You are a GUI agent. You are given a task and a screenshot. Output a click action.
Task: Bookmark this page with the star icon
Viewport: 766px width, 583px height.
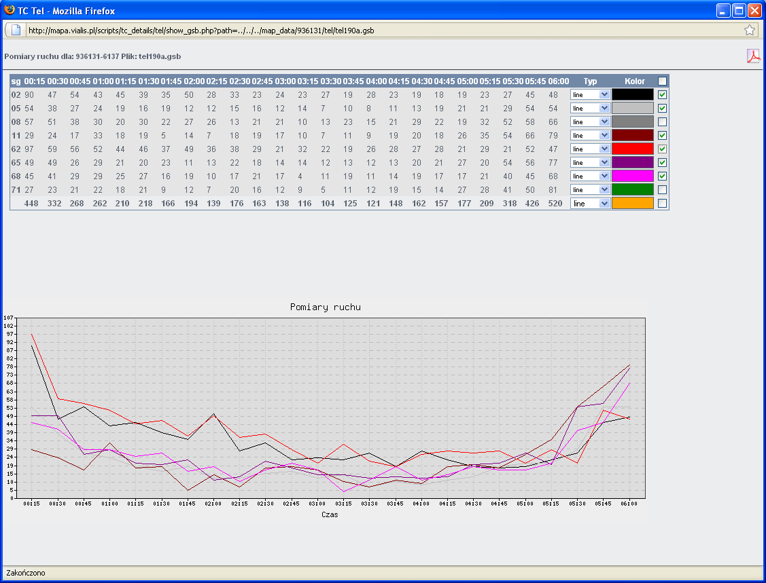pos(750,31)
